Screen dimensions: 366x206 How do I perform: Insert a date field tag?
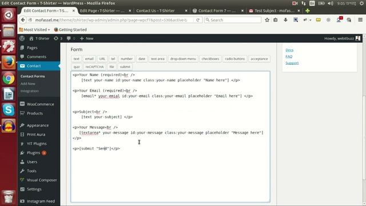[142, 59]
